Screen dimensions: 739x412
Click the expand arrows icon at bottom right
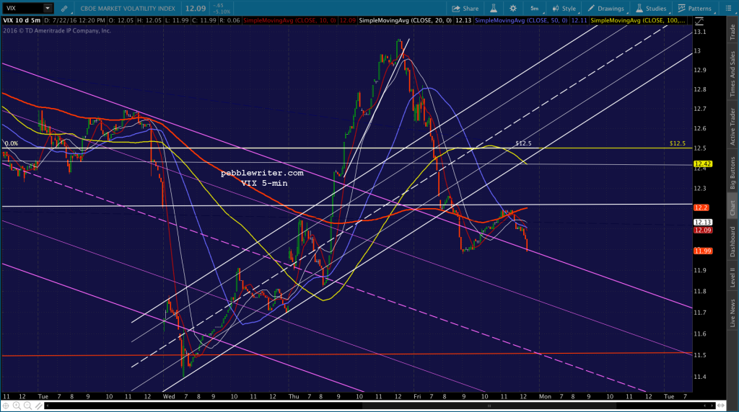(x=720, y=406)
